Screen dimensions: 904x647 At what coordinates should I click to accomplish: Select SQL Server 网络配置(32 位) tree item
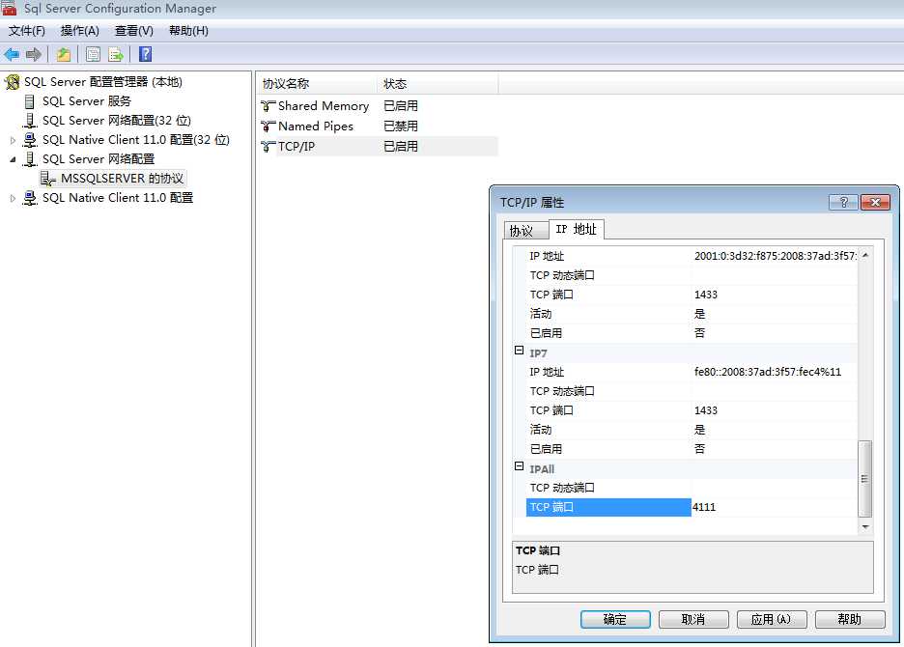click(117, 121)
